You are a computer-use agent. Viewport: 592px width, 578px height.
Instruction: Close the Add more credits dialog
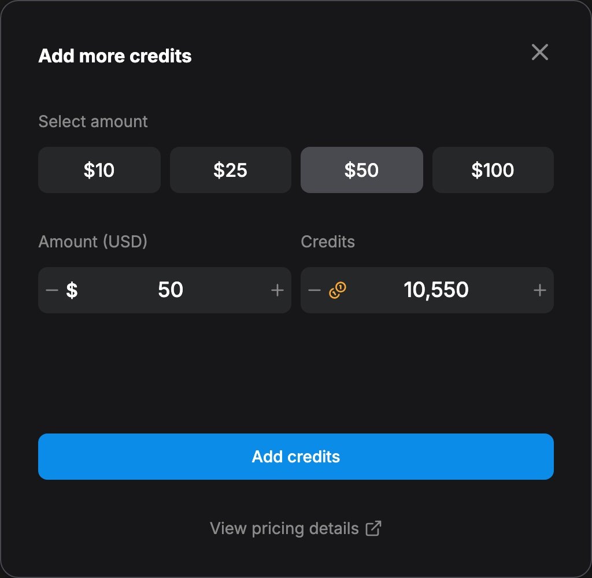539,52
